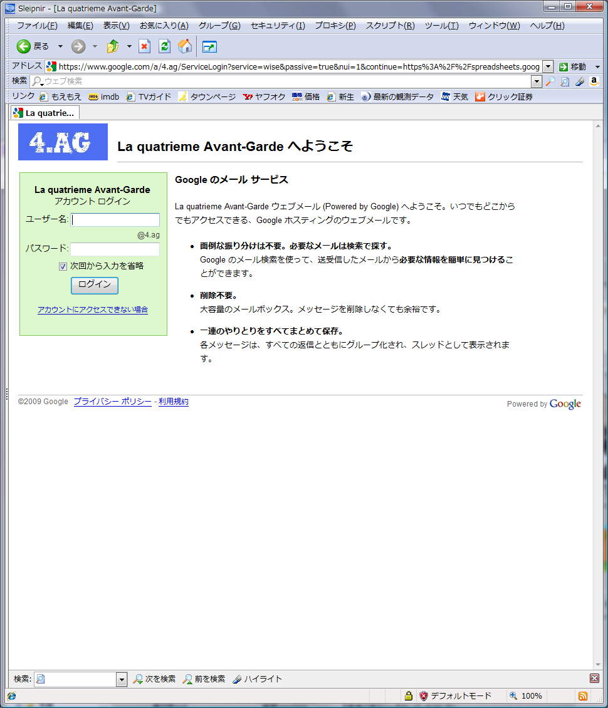Click the パスワード input field
This screenshot has height=708, width=608.
coord(115,249)
